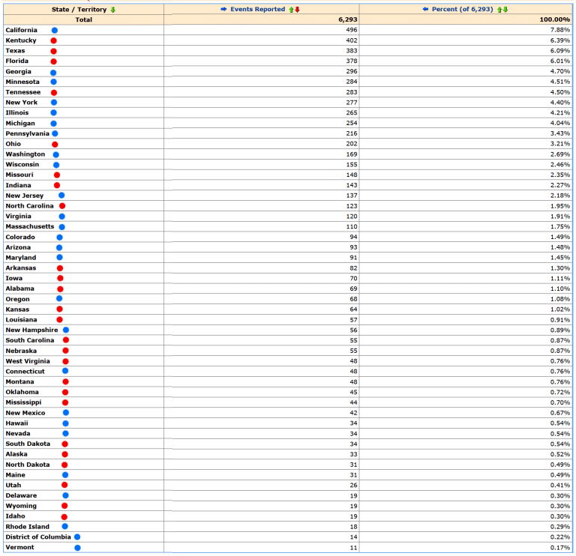Viewport: 576px width, 556px height.
Task: Select the Total row label
Action: pyautogui.click(x=83, y=19)
